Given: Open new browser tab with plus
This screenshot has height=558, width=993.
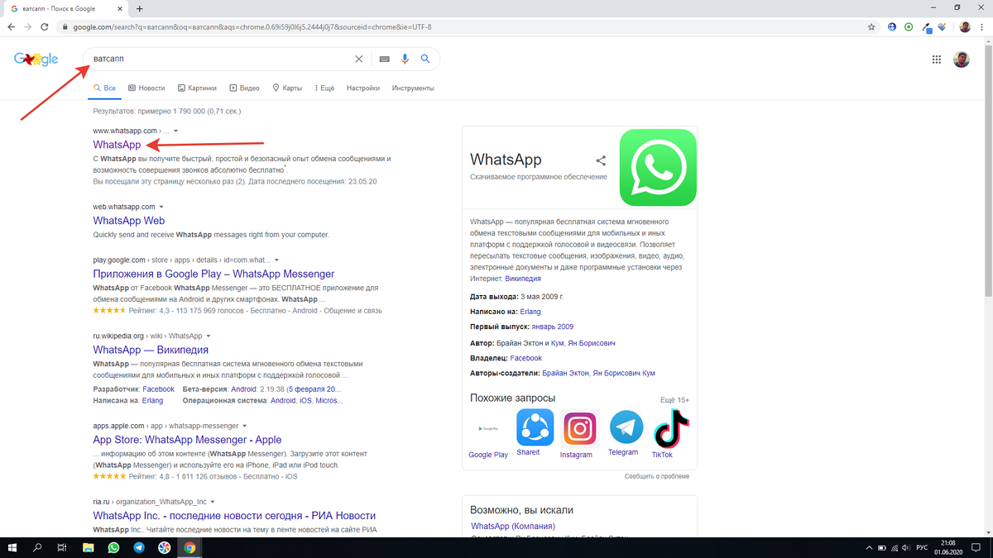Looking at the screenshot, I should coord(139,8).
